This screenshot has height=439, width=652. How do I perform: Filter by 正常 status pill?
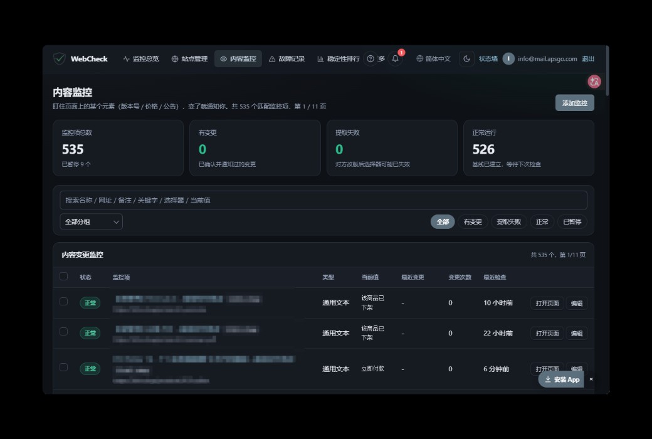[542, 222]
